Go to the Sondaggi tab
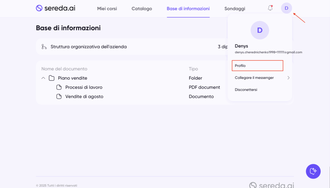The width and height of the screenshot is (330, 188). [235, 9]
